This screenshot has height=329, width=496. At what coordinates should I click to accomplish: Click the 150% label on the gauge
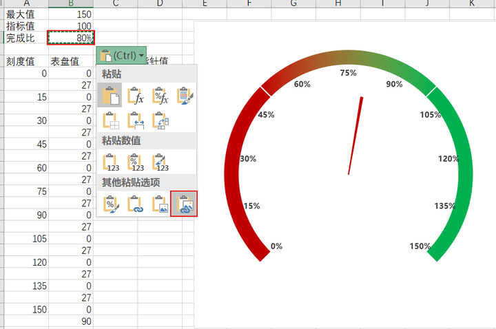(420, 246)
